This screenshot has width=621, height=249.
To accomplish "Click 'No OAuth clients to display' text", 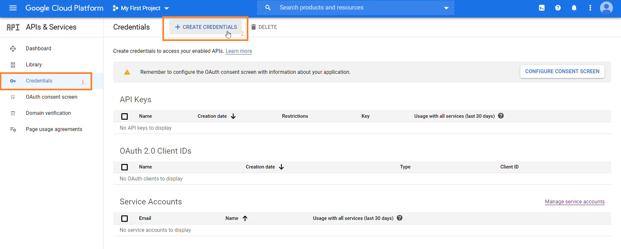I will [151, 179].
